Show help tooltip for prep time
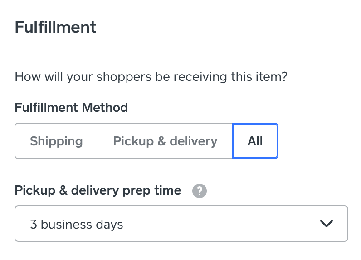This screenshot has height=260, width=361. (199, 191)
